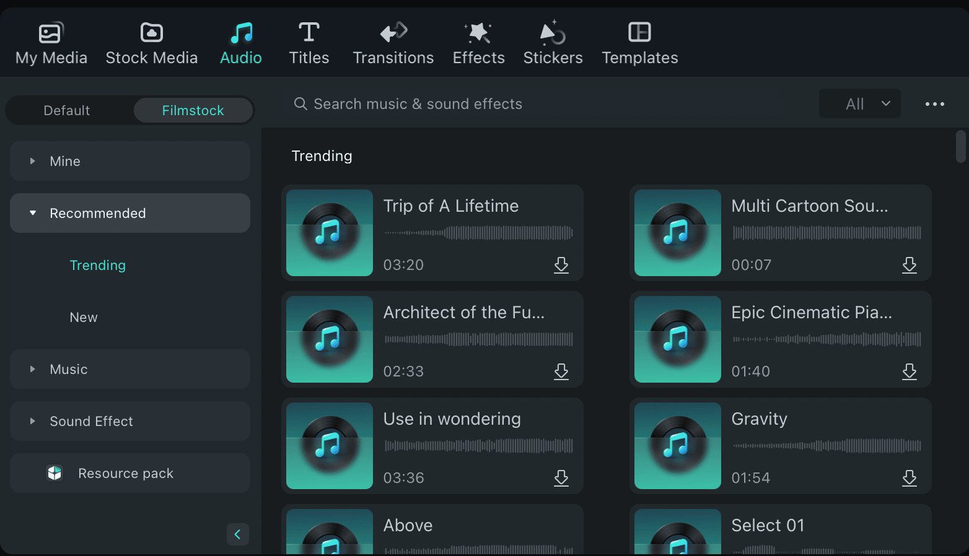969x556 pixels.
Task: Click the 03:20 duration label
Action: click(403, 265)
